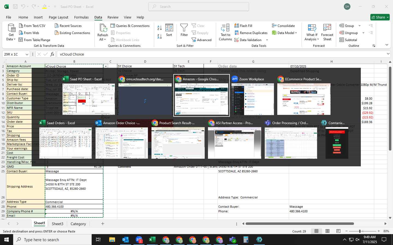Switch to Page Break Preview
This screenshot has width=393, height=245.
tap(338, 231)
